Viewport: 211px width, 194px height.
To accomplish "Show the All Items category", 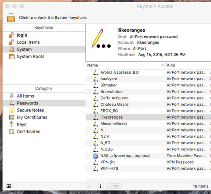I will tap(44, 96).
